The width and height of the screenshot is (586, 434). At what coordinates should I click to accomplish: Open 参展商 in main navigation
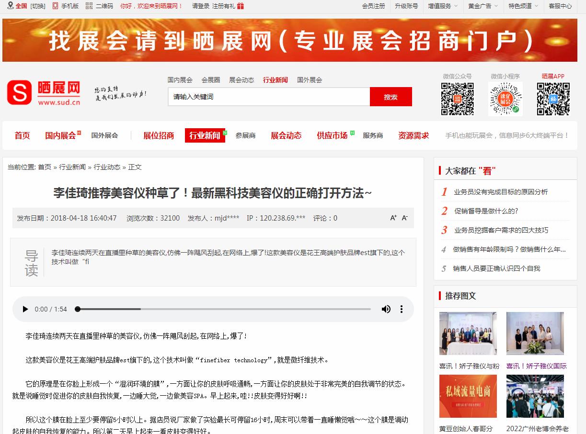point(245,135)
